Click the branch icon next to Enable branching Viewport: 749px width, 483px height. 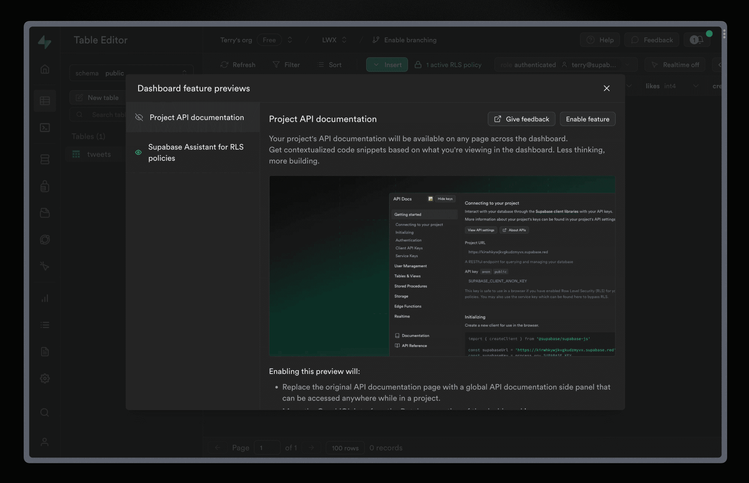376,40
